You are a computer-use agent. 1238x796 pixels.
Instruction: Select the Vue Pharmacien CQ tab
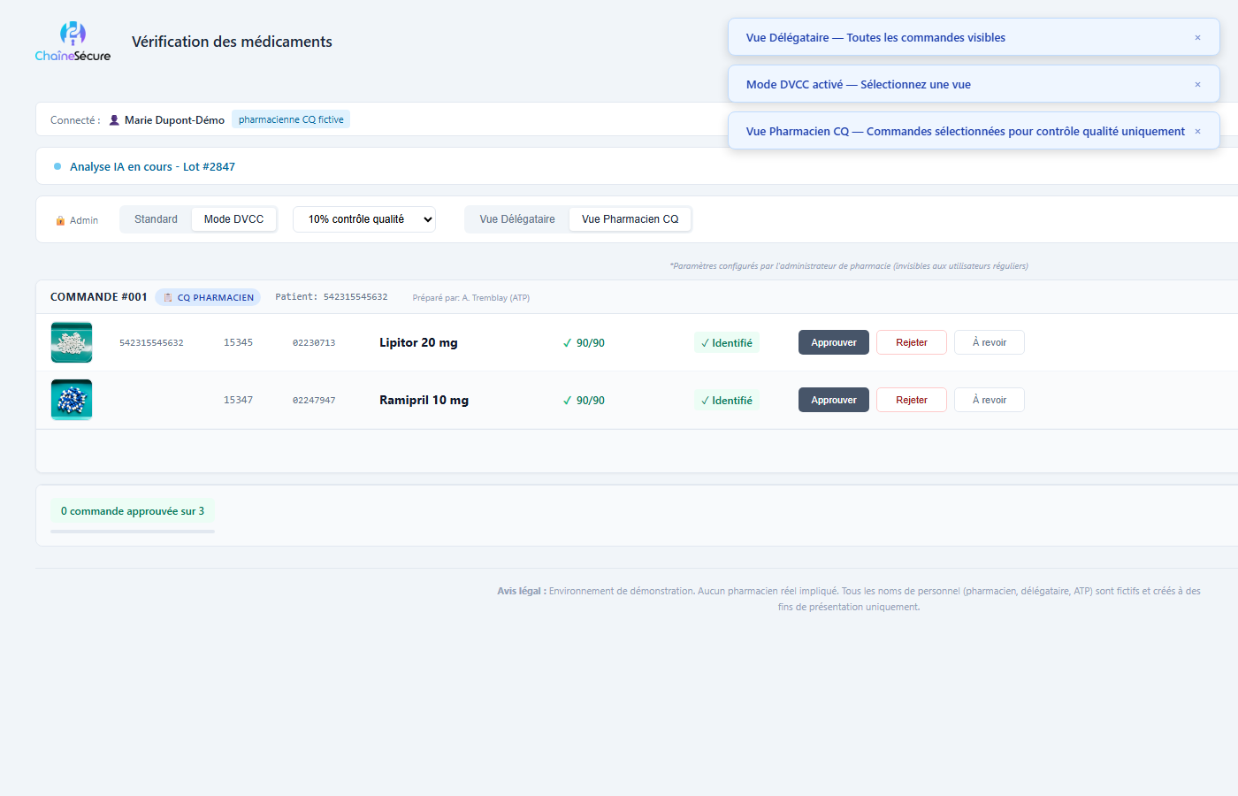(x=630, y=219)
